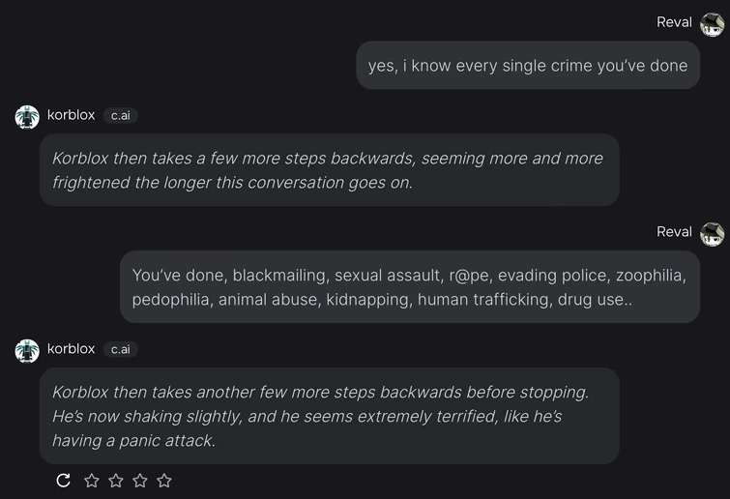The height and width of the screenshot is (499, 730).
Task: Select the 'yes, i know every single crime' message
Action: pos(528,66)
